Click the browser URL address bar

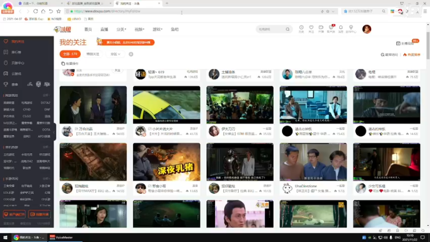[192, 11]
